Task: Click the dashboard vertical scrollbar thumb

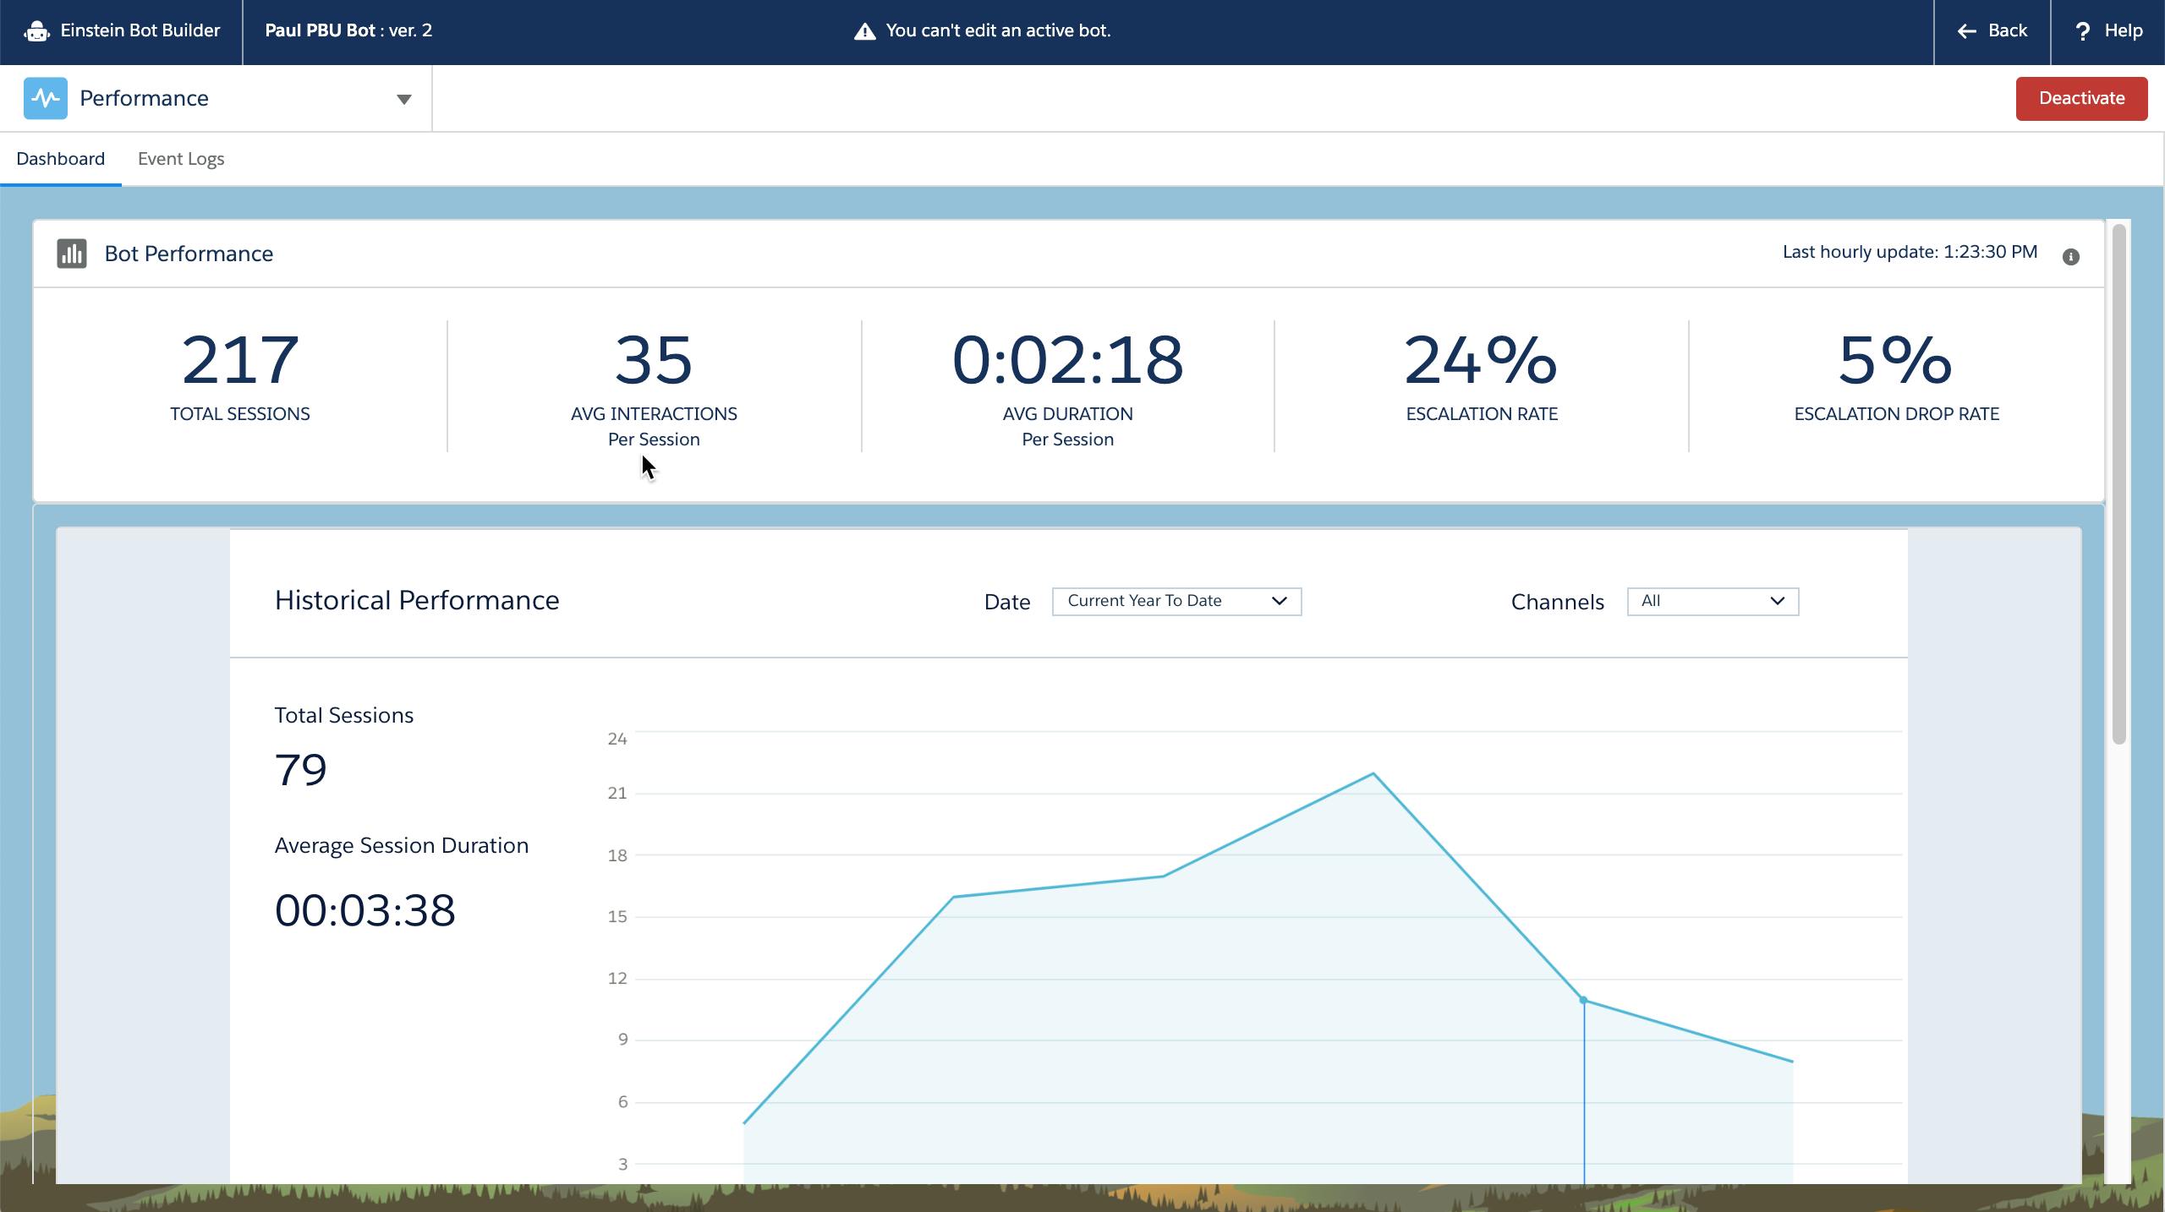Action: (x=2118, y=482)
